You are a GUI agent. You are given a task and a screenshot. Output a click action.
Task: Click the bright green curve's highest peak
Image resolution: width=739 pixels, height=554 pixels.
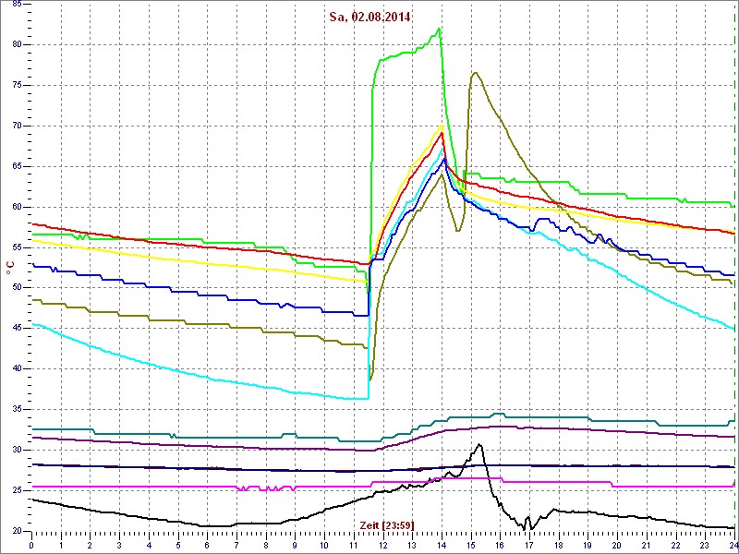(440, 29)
